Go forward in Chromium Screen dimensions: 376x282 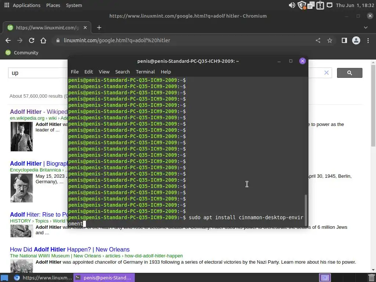click(20, 40)
